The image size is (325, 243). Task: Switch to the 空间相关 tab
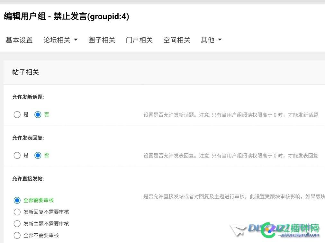click(176, 40)
